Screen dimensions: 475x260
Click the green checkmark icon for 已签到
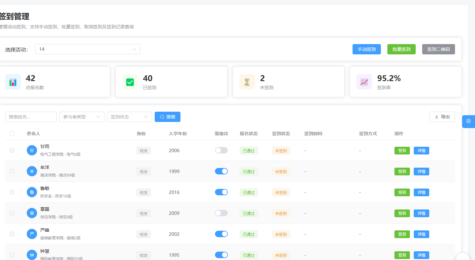pyautogui.click(x=130, y=82)
